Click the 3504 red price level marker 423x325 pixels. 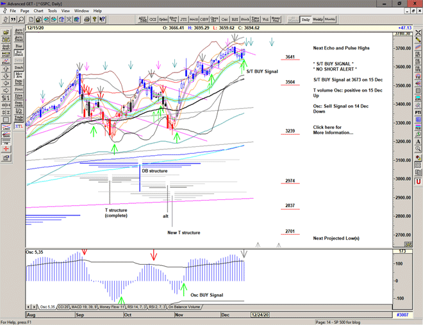tap(290, 83)
